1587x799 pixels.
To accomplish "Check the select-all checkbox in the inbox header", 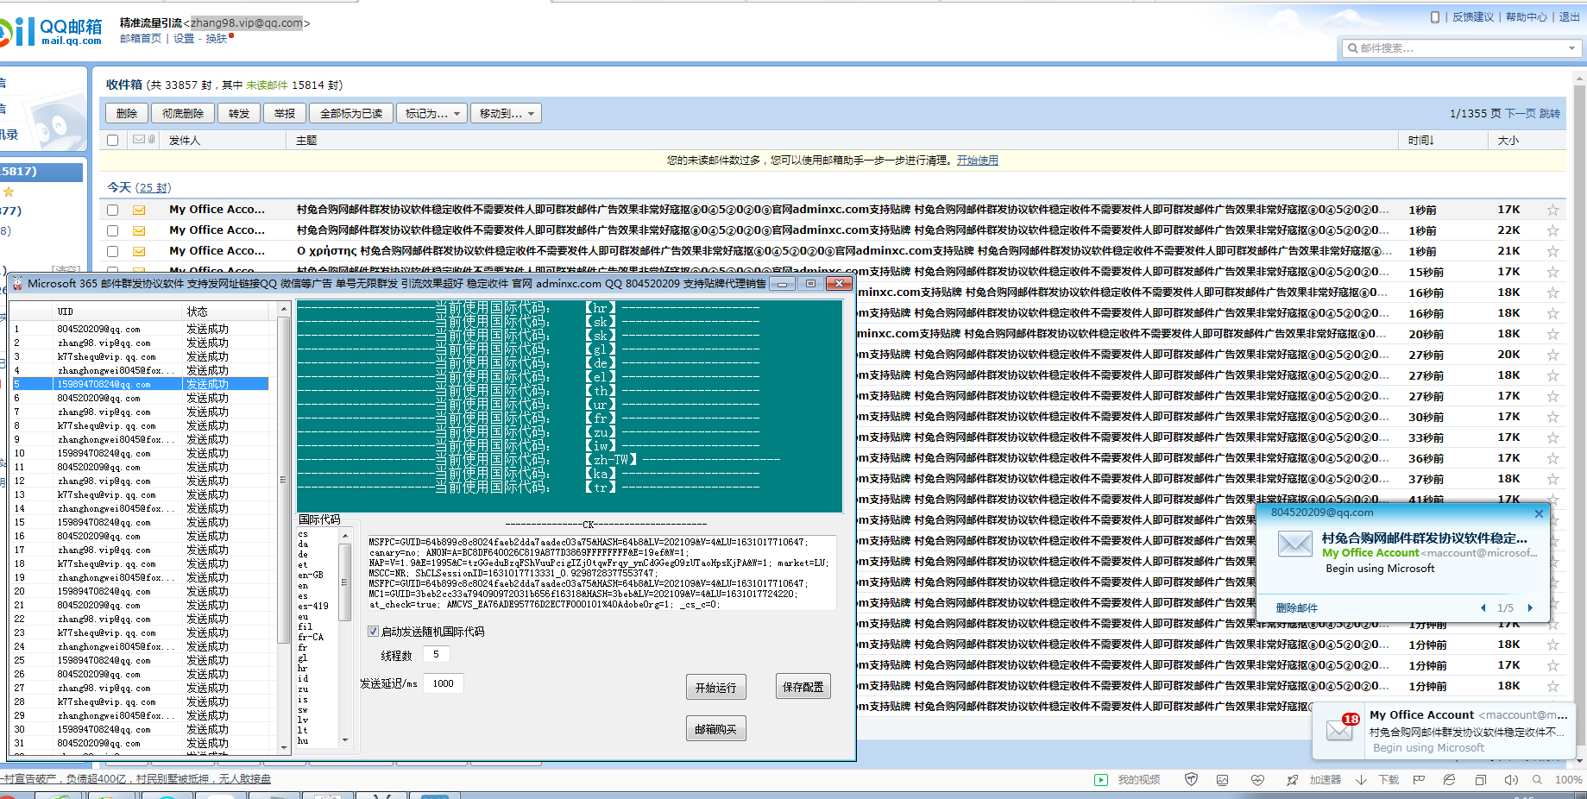I will click(x=112, y=140).
